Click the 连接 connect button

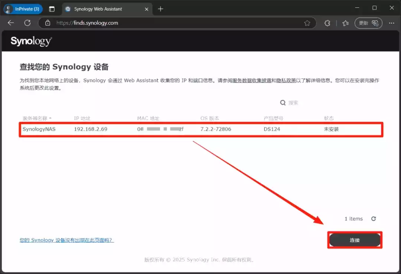click(x=355, y=240)
